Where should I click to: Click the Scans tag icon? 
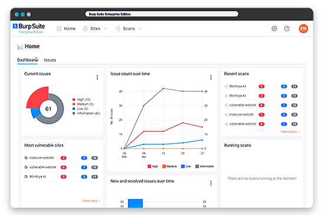coord(118,29)
